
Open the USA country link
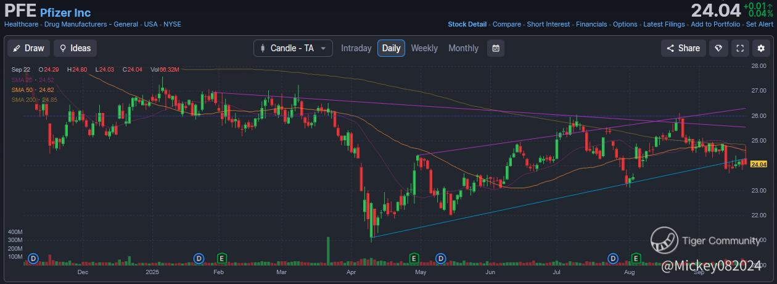[151, 25]
